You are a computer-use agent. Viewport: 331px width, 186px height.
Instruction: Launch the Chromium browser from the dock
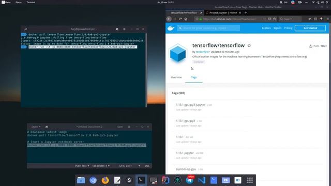click(93, 180)
